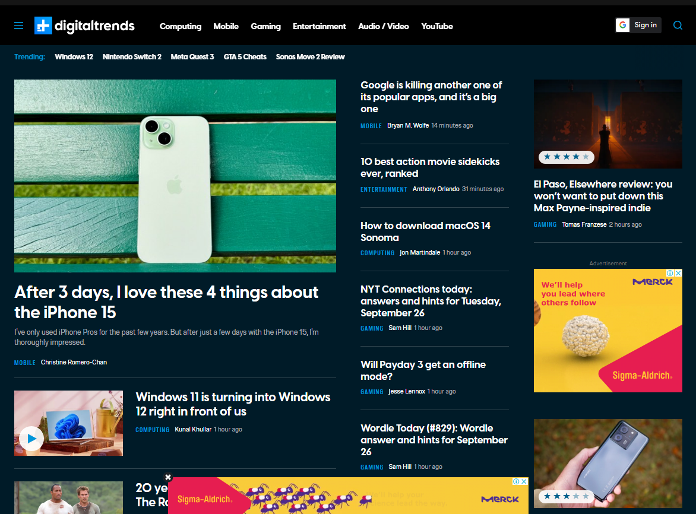The image size is (696, 514).
Task: Click GAMING tag under Payday 3 article
Action: pos(372,392)
